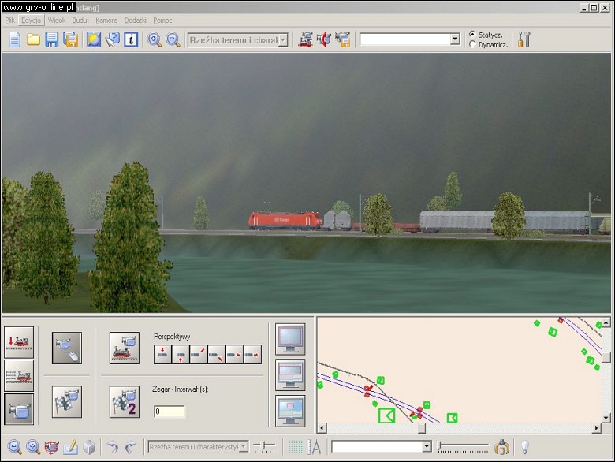Viewport: 615px width, 462px height.
Task: Zoom in the map with the bottom magnifier plus
Action: click(33, 447)
